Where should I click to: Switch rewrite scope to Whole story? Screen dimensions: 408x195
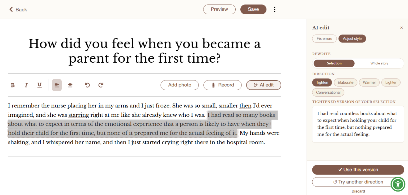coord(379,63)
